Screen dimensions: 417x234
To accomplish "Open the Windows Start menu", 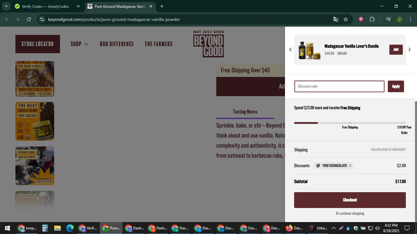I will pos(7,228).
